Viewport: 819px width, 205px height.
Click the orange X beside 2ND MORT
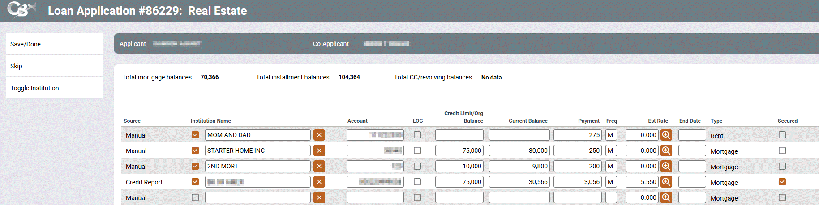coord(319,166)
